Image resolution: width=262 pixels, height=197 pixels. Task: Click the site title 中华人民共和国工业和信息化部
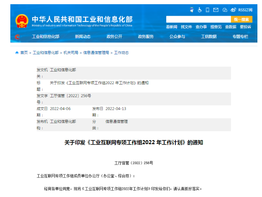click(x=82, y=20)
